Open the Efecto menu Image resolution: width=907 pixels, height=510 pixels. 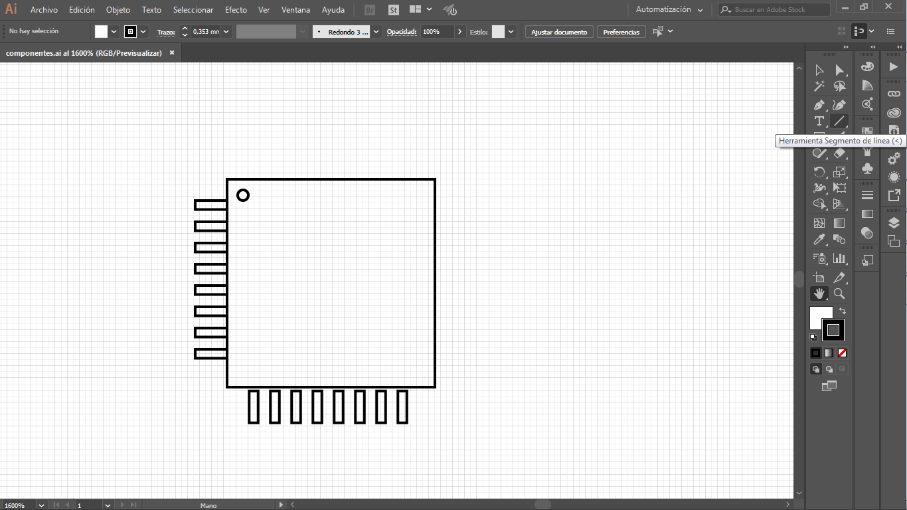236,10
